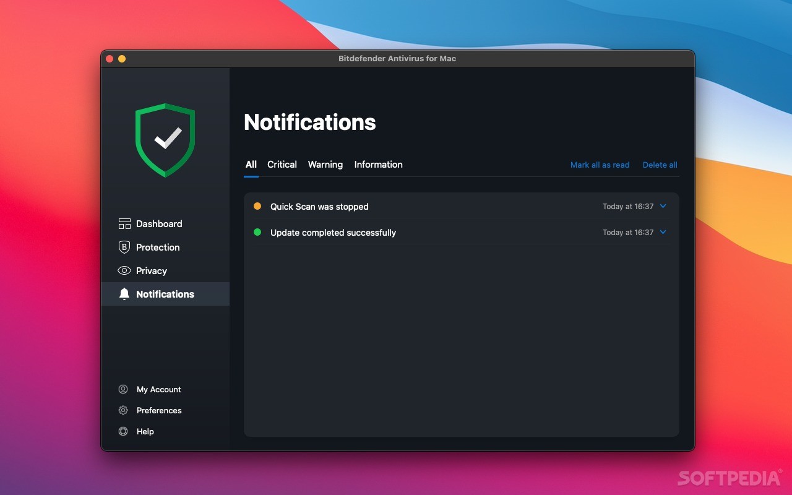Click the green shield status icon
Screen dimensions: 792x495
click(x=165, y=140)
